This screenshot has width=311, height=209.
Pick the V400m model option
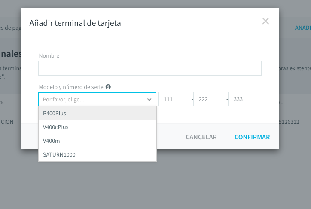click(98, 141)
